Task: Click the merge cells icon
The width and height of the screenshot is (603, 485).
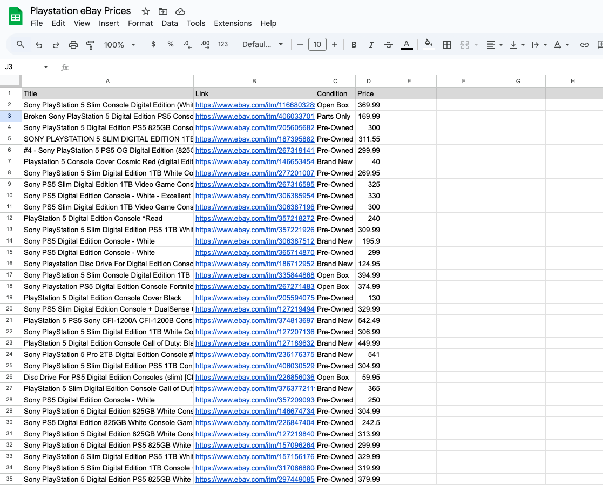Action: tap(465, 45)
